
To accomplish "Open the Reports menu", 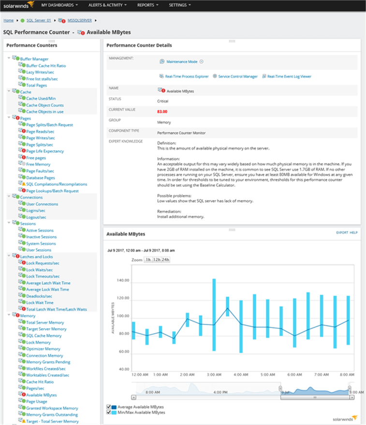I will [147, 5].
